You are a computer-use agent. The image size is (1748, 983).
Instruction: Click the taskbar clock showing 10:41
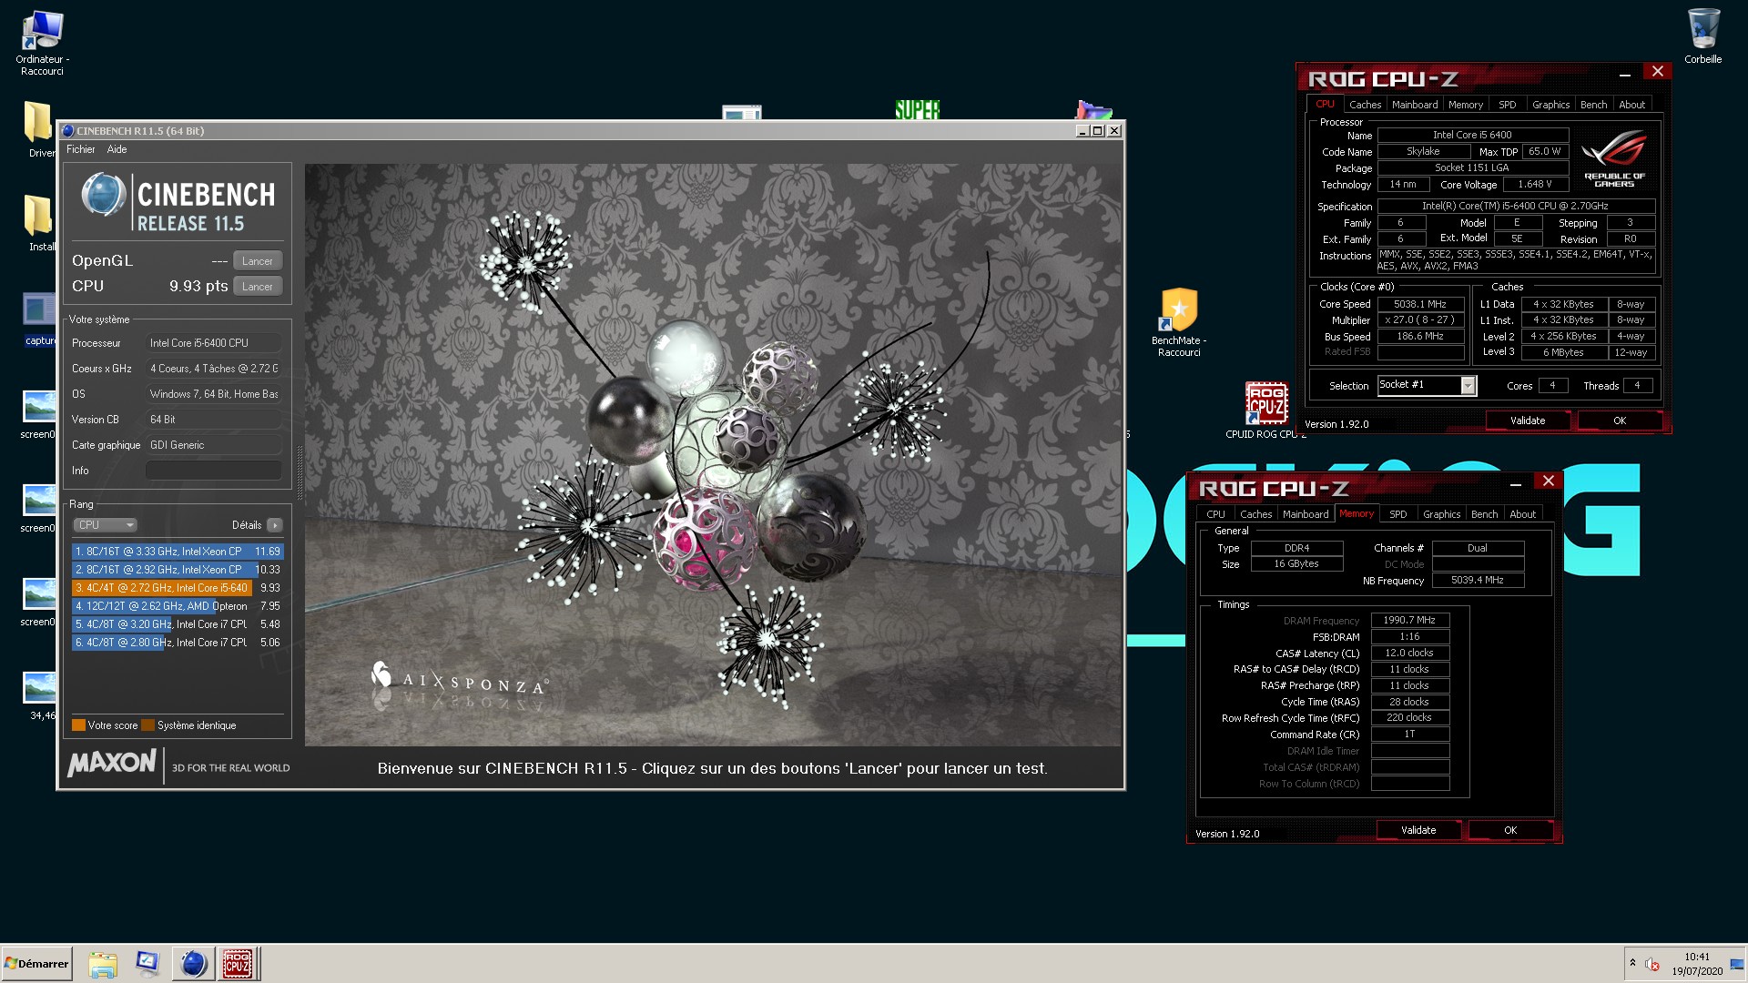[1696, 964]
